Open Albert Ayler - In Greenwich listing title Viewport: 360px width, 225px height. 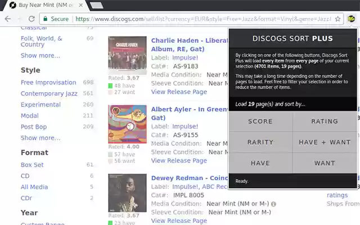coord(190,114)
